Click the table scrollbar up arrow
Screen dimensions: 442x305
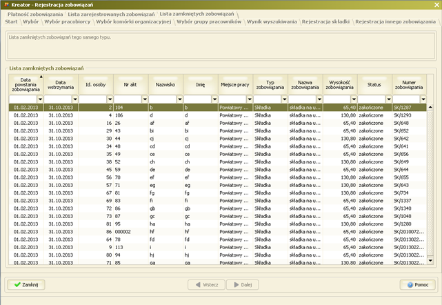click(430, 107)
